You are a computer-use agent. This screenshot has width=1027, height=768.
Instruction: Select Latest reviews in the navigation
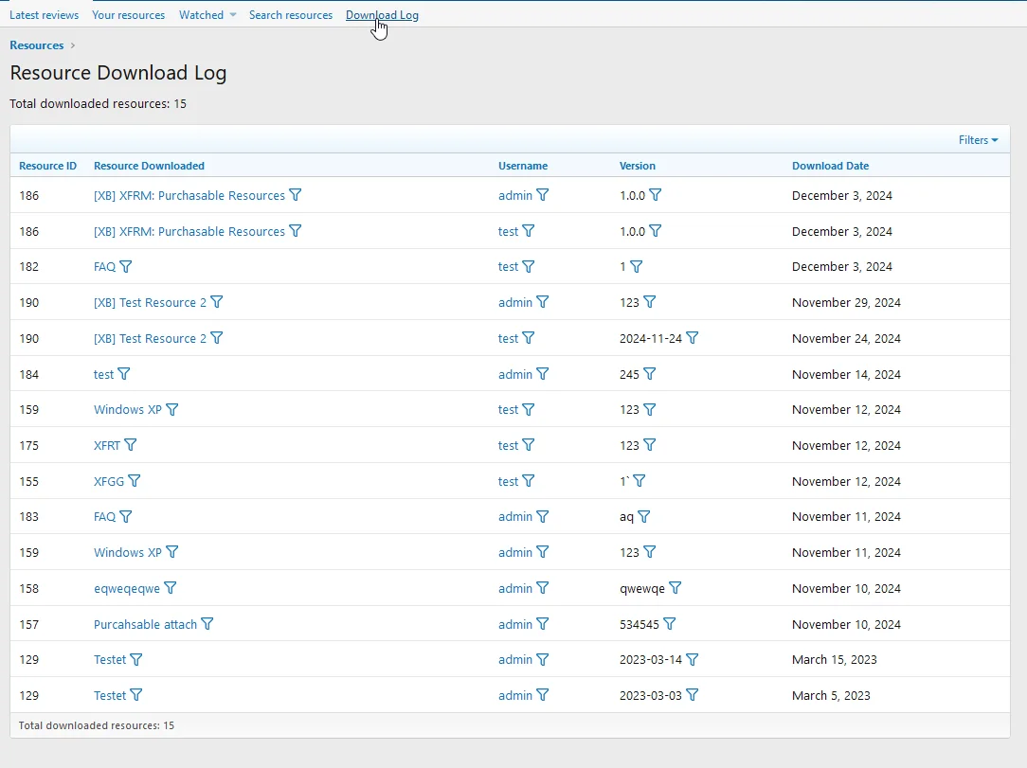[x=44, y=14]
